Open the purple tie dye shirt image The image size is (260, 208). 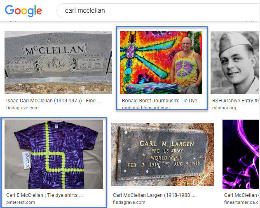[54, 154]
